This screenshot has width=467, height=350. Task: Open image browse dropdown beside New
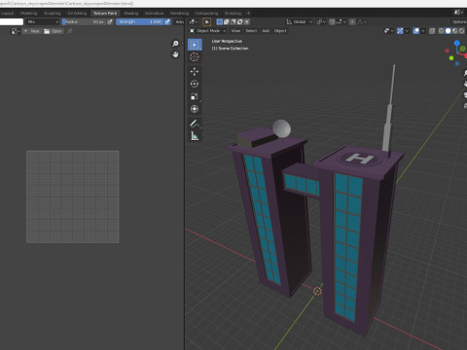point(16,31)
